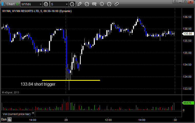Click the volume axis 0 label
This screenshot has width=195, height=123.
coord(184,110)
